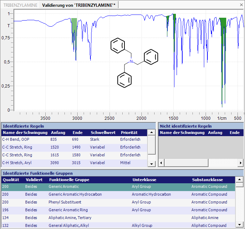The image size is (245, 229).
Task: Click the tribenzylamine molecule structure drawing
Action: click(133, 63)
